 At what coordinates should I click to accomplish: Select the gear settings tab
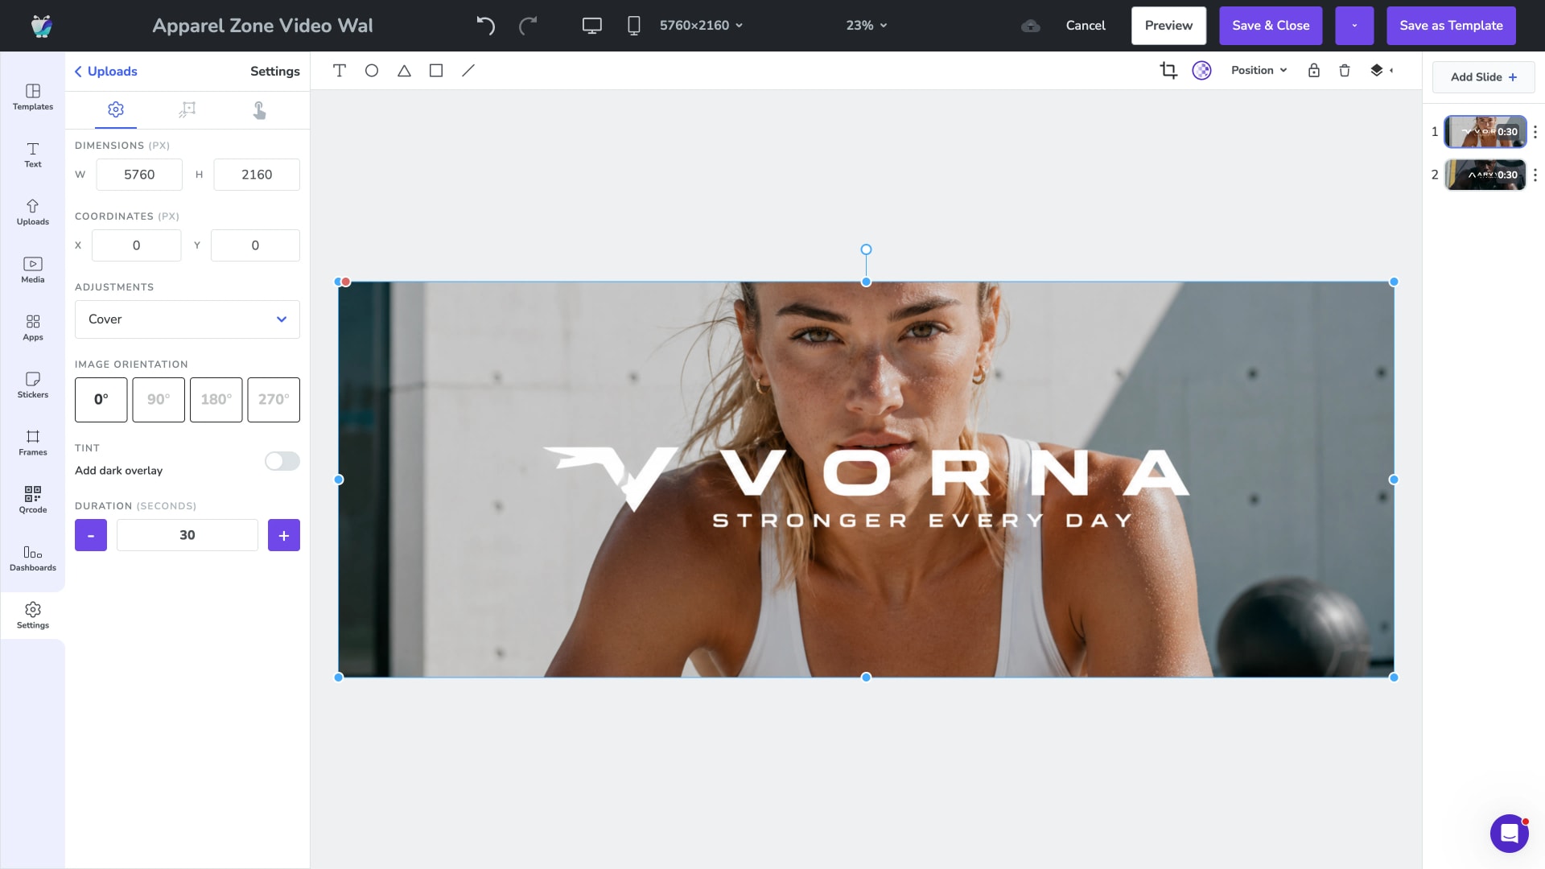point(116,109)
